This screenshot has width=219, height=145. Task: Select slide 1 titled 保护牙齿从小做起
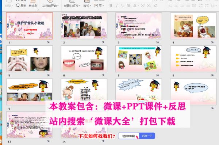tap(30, 26)
